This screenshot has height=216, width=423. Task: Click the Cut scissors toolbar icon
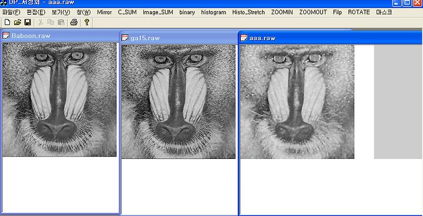[x=41, y=22]
